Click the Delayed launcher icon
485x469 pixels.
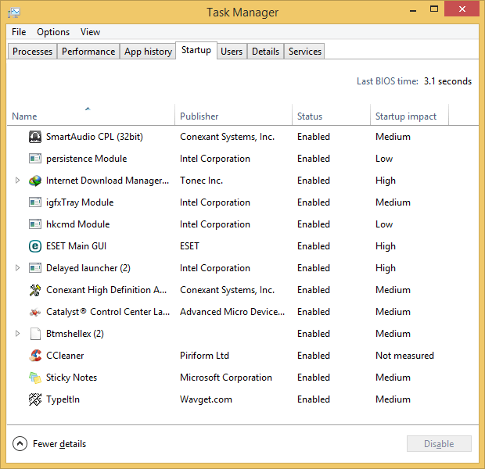(35, 268)
